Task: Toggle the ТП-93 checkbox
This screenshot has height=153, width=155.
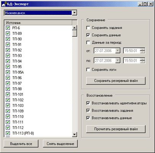Action: coord(8,55)
